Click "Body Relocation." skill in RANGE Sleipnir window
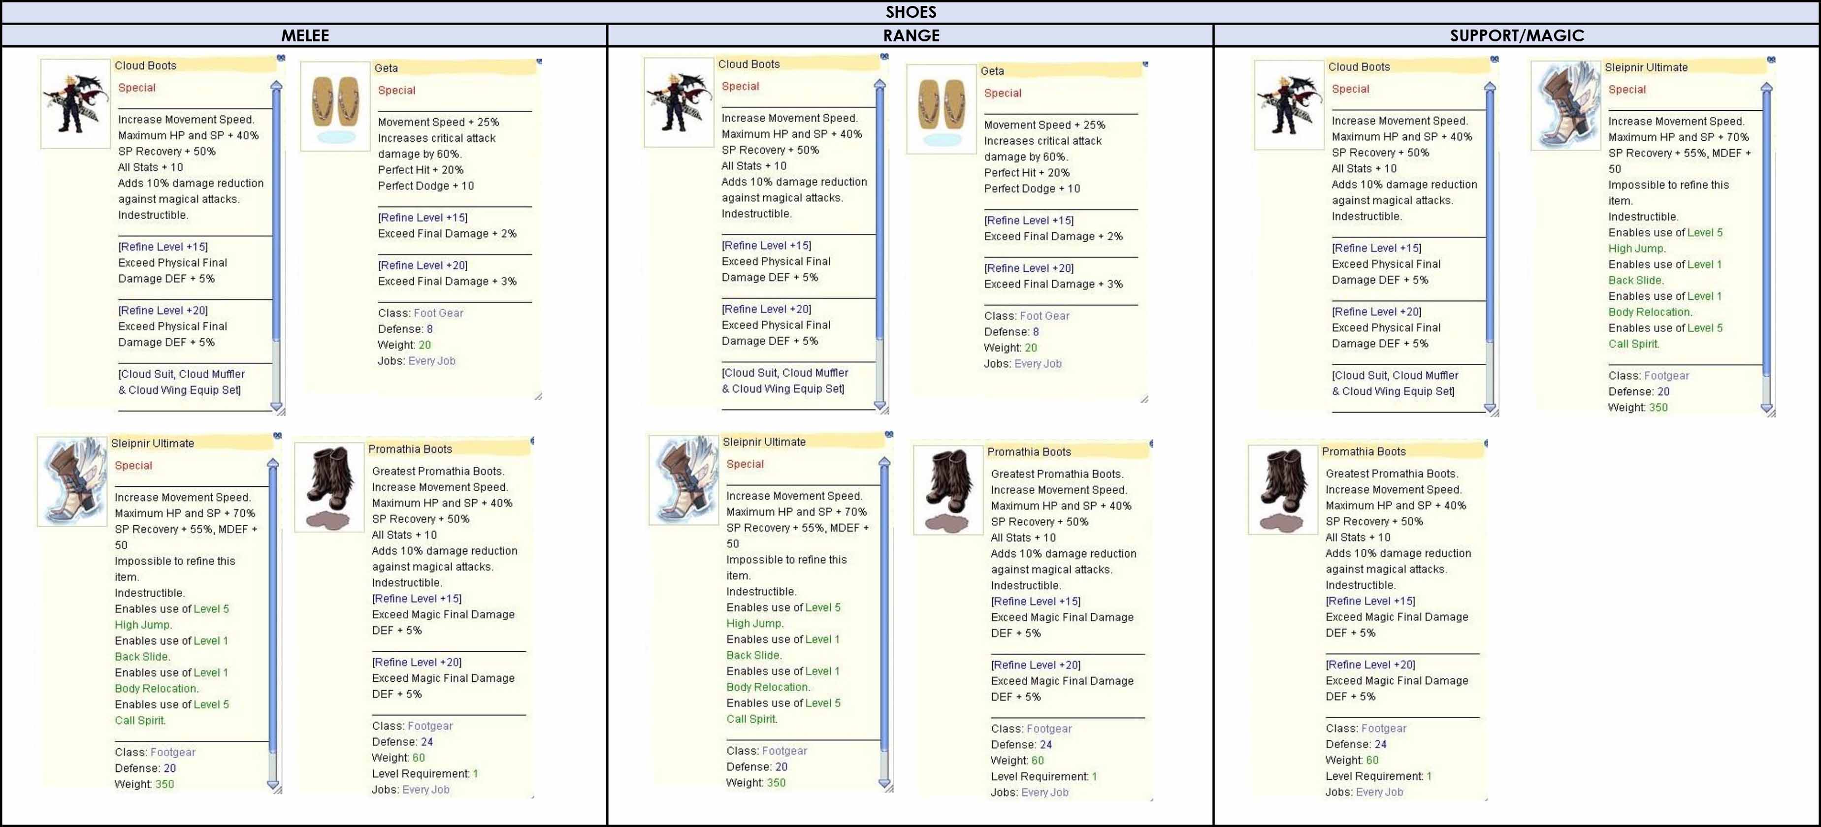Image resolution: width=1821 pixels, height=827 pixels. coord(768,687)
